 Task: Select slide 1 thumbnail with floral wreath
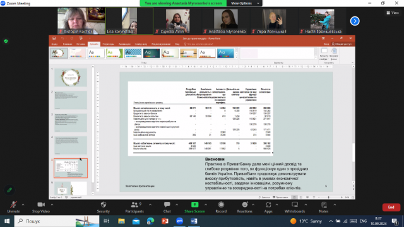tap(71, 77)
